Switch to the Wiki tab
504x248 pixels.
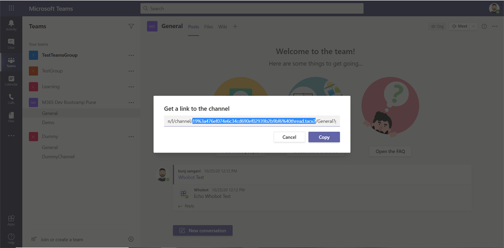pos(223,27)
